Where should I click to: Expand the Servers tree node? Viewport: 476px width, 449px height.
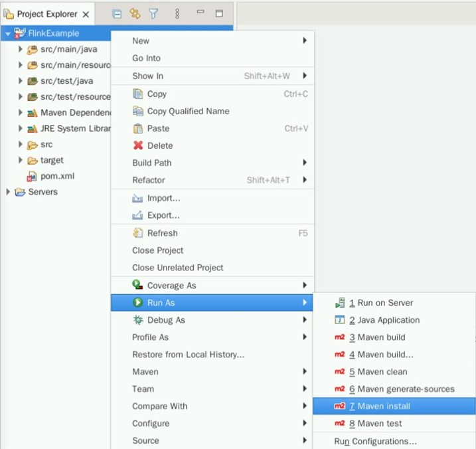click(9, 192)
